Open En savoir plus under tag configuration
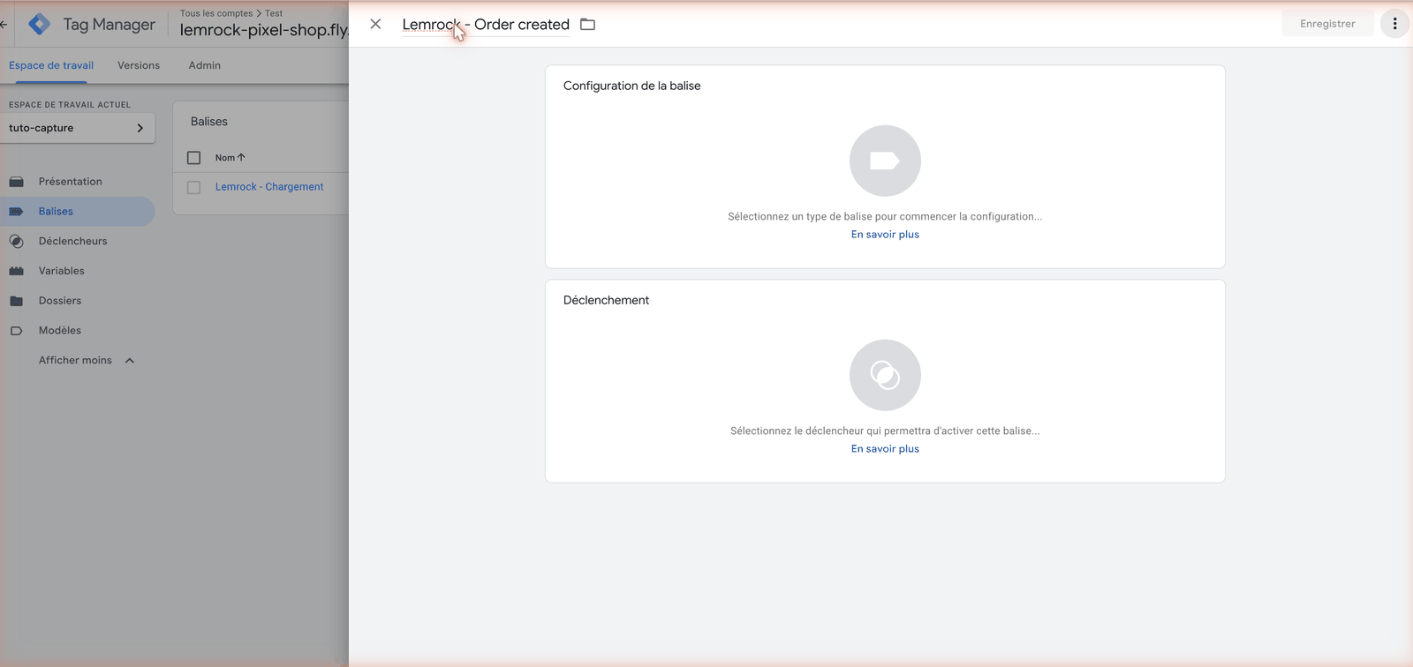Image resolution: width=1413 pixels, height=667 pixels. 885,235
